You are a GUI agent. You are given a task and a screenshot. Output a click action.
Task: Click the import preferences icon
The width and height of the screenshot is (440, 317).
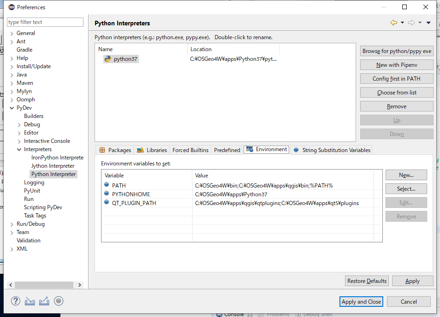(30, 301)
